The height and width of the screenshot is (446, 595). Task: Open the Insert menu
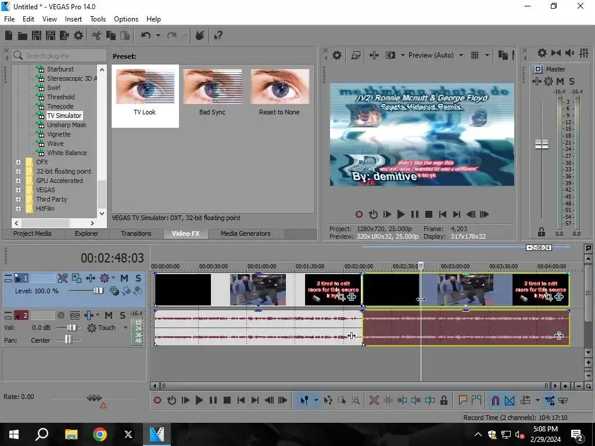(x=73, y=19)
